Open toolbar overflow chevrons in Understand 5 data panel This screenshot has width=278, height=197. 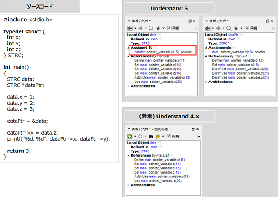[x=195, y=28]
